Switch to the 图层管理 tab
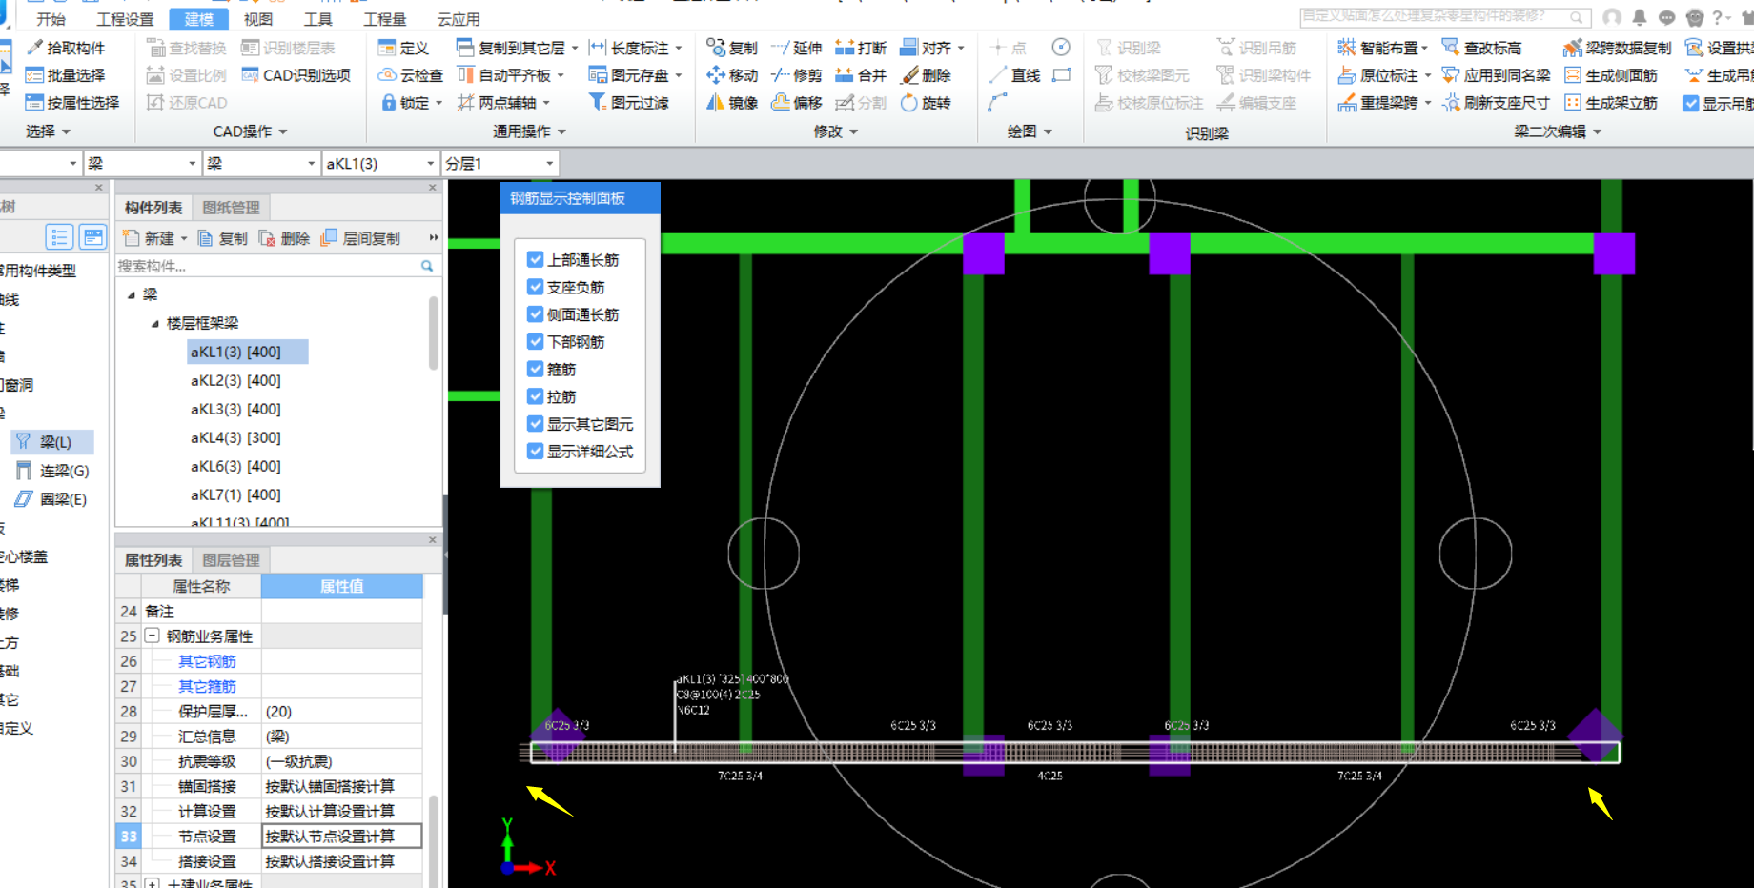 click(231, 560)
